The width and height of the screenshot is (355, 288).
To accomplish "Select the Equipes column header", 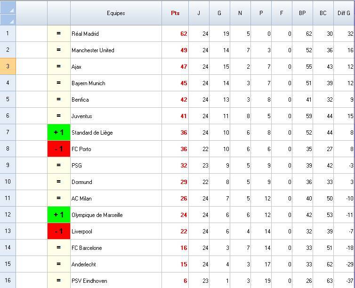I will pyautogui.click(x=116, y=13).
